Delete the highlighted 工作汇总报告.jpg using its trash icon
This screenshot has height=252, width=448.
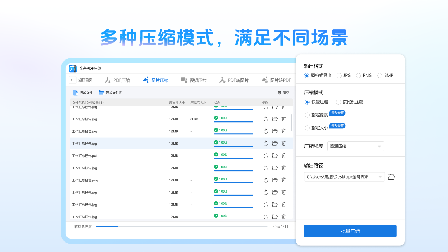[284, 143]
